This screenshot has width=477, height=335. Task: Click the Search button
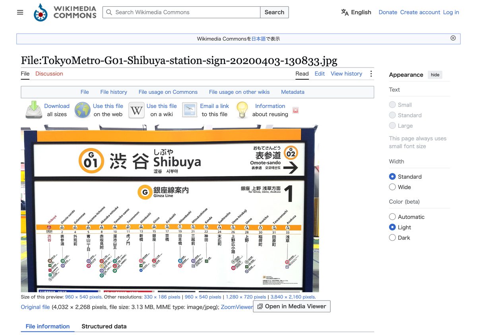pos(274,12)
